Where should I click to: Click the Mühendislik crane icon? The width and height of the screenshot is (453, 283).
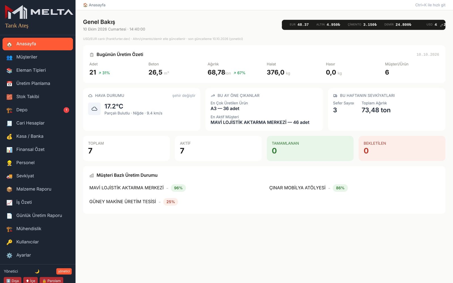9,229
